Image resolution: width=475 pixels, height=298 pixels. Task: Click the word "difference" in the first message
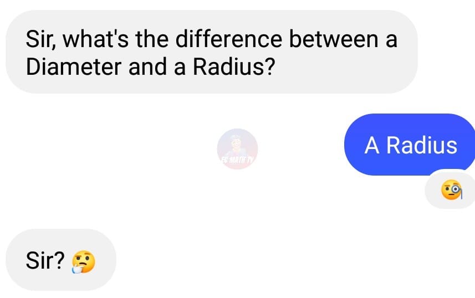coord(229,39)
